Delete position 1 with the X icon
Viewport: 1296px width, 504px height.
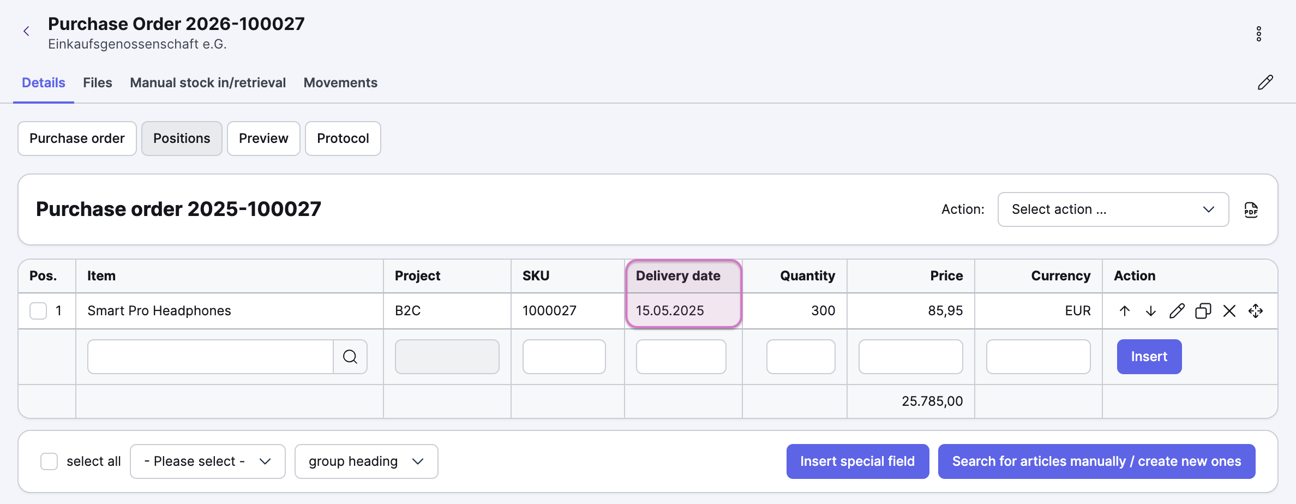[x=1229, y=311]
